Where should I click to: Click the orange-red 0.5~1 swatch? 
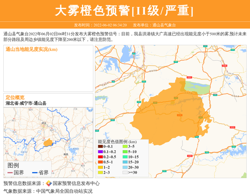(x=100, y=162)
